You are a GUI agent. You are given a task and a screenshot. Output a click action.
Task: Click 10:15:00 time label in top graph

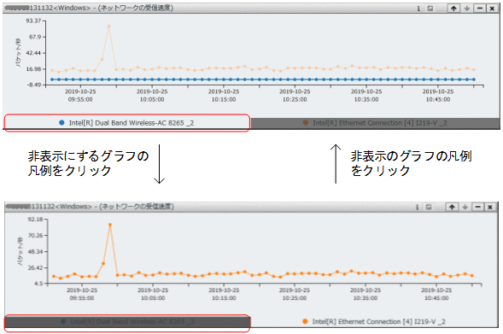coord(224,100)
